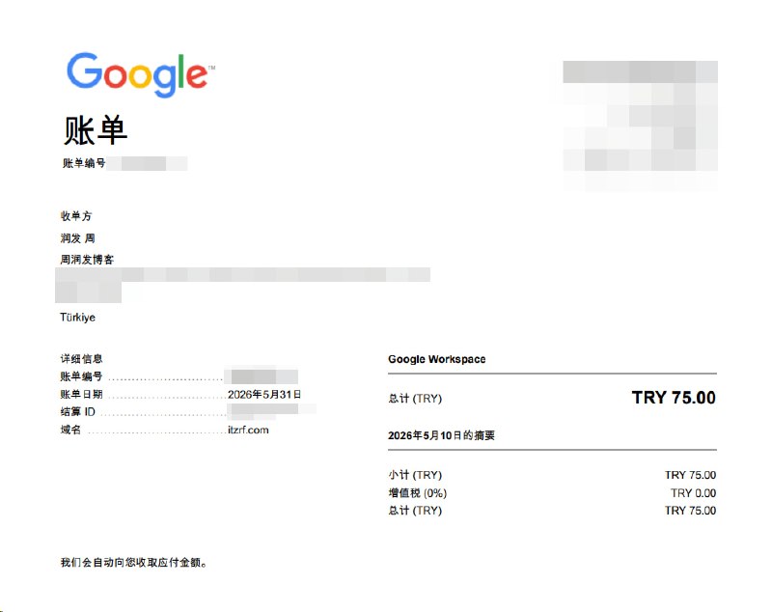Click the 详细信息 section label
The width and height of the screenshot is (772, 612).
point(81,358)
